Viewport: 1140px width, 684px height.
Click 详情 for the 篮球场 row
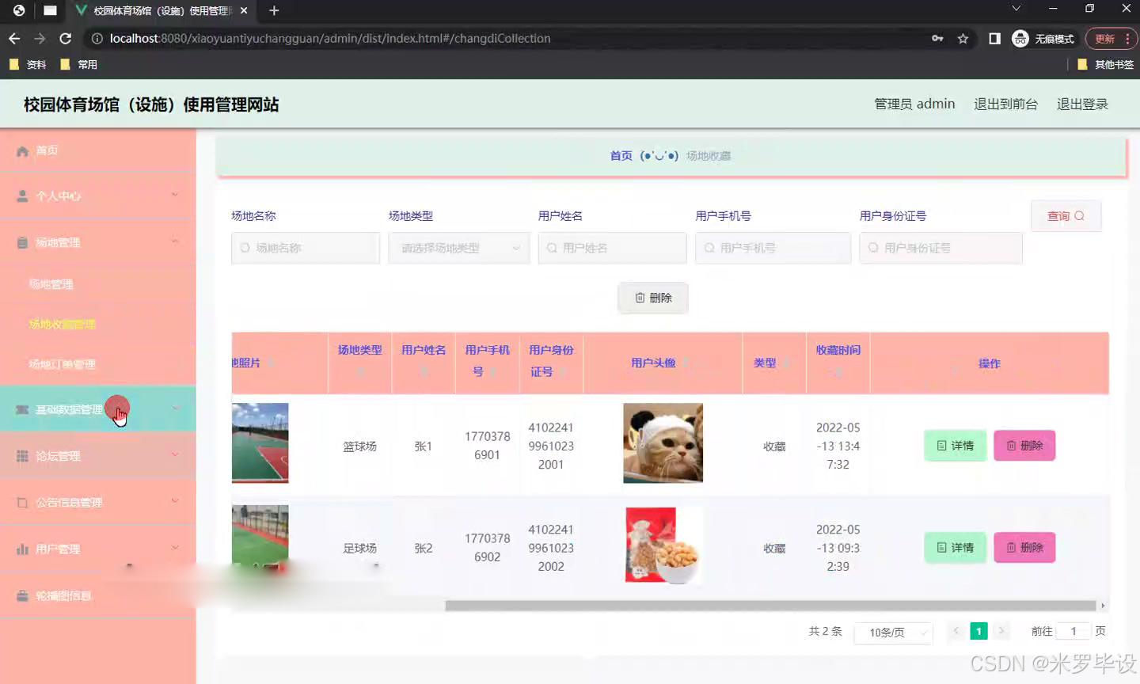tap(955, 446)
